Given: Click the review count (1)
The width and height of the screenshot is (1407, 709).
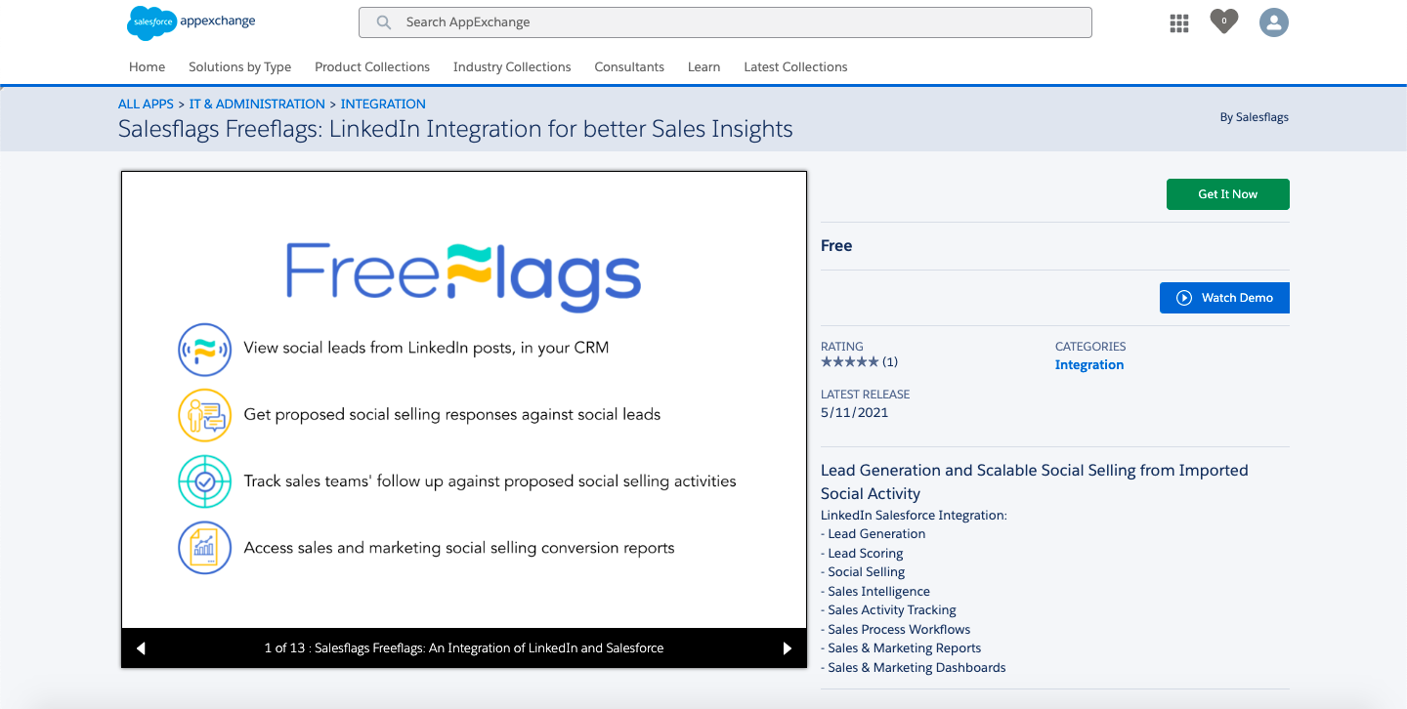Looking at the screenshot, I should 890,362.
